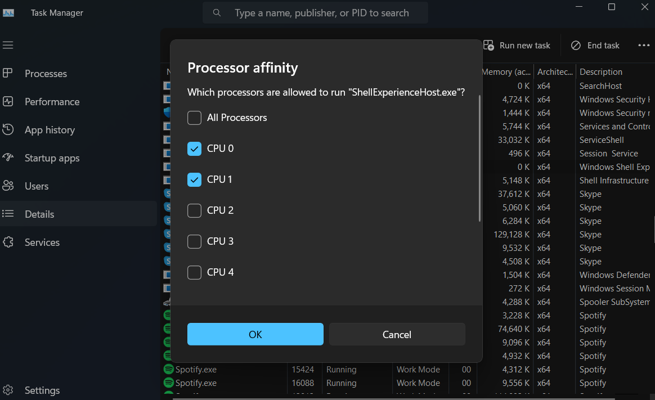Click the Run new task icon

tap(488, 45)
